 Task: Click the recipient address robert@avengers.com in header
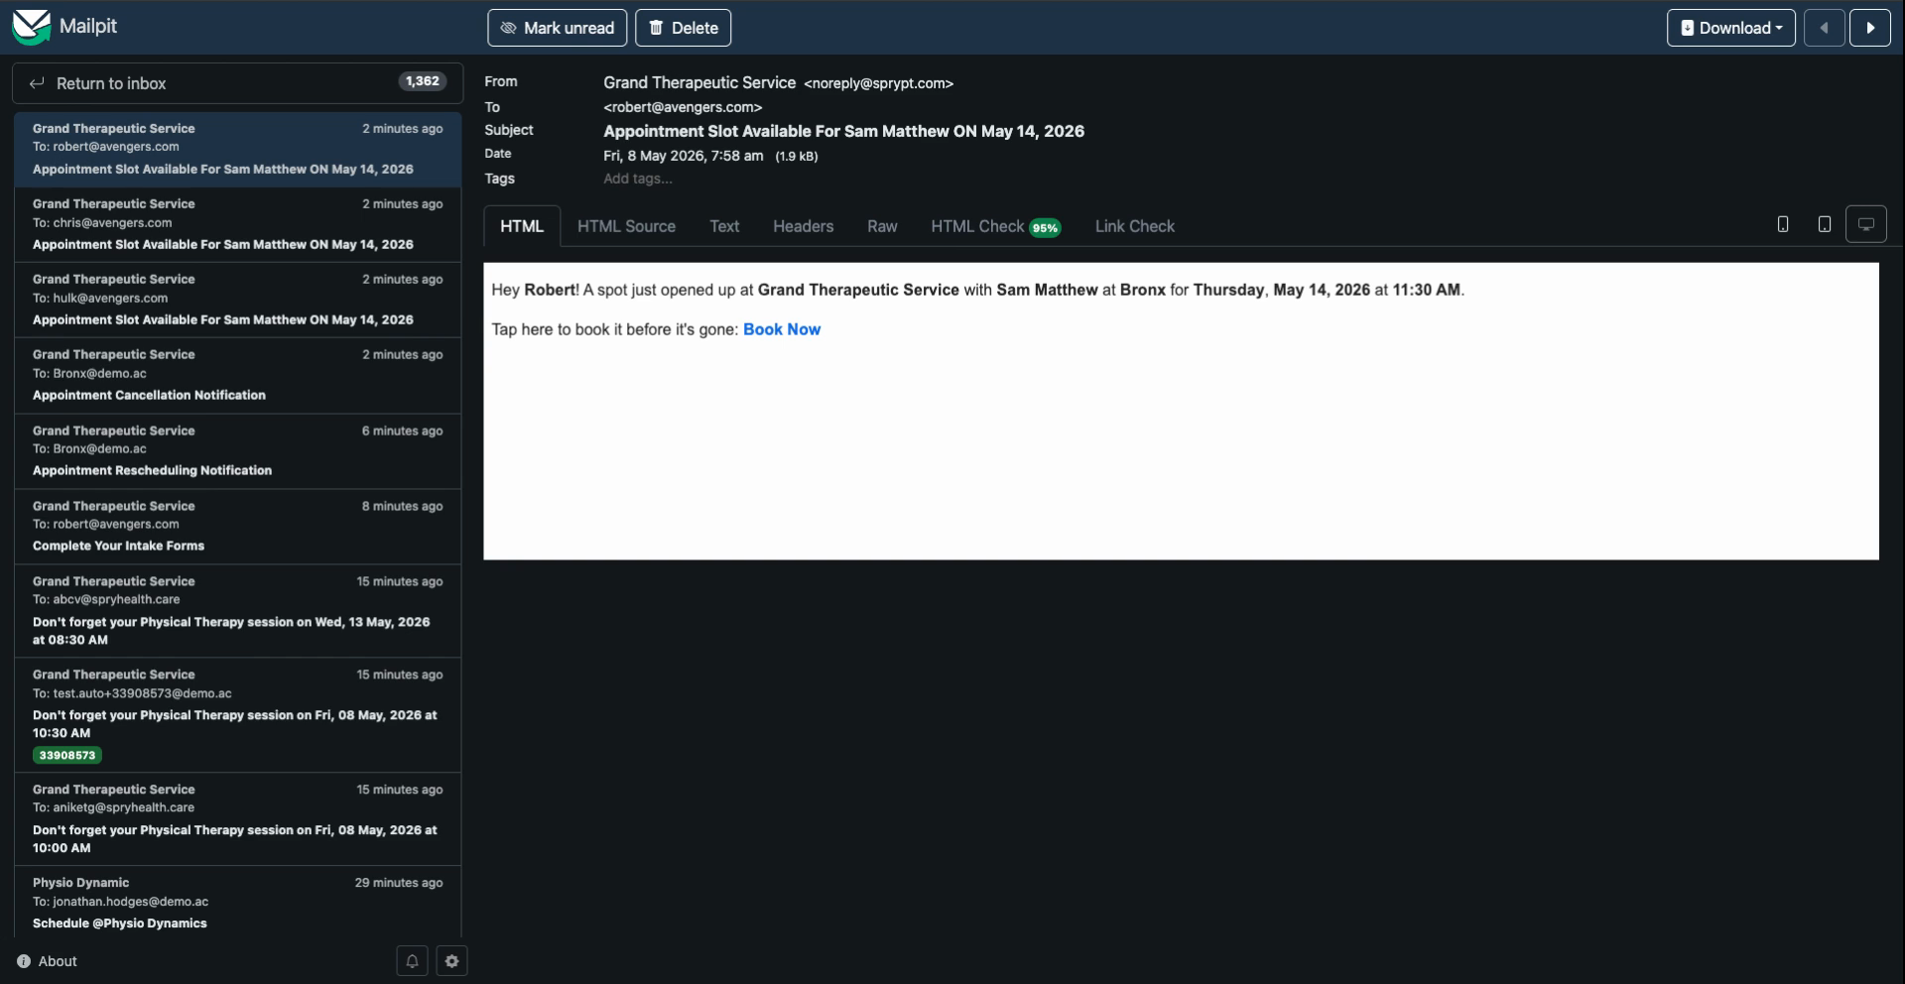[683, 107]
